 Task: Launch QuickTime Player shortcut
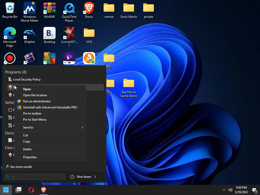(69, 12)
